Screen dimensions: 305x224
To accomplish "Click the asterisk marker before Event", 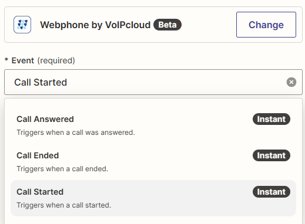I will (6, 59).
